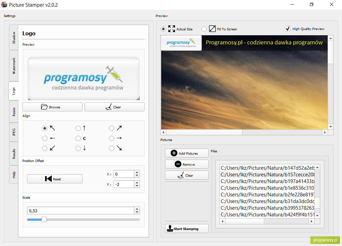This screenshot has width=342, height=246.
Task: Click the Actual Size expand-arrows icon
Action: [x=172, y=29]
